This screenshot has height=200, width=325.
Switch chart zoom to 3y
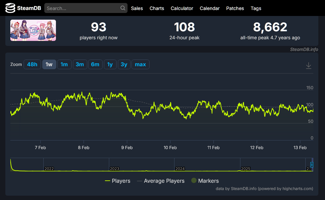tap(124, 64)
